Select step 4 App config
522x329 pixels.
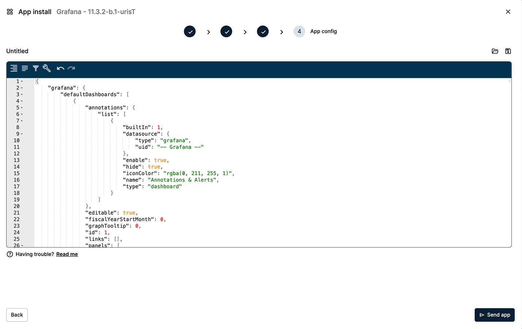(x=299, y=31)
